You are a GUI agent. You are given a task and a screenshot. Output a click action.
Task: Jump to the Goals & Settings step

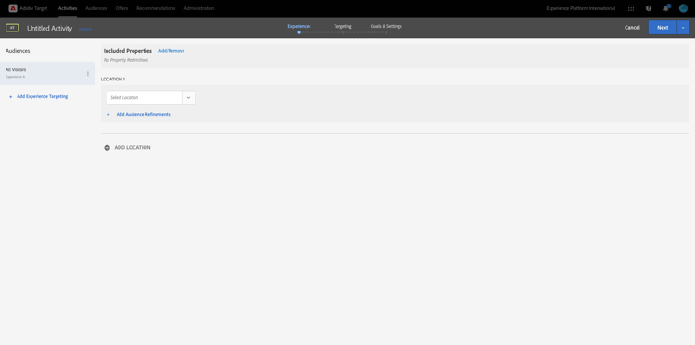pyautogui.click(x=386, y=27)
